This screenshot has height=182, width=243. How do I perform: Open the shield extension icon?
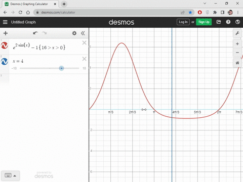click(208, 12)
